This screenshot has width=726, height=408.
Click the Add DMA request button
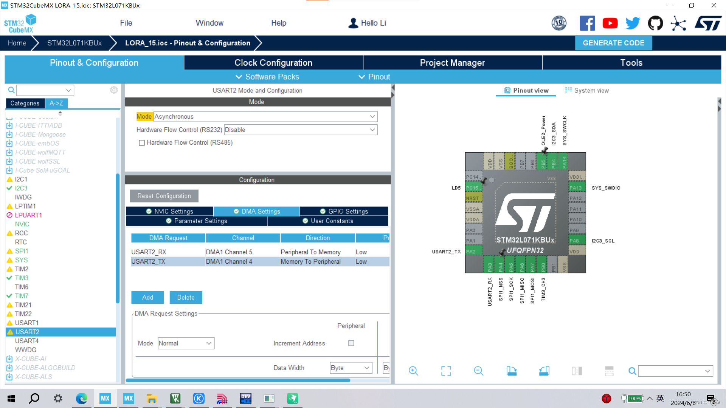pyautogui.click(x=148, y=297)
